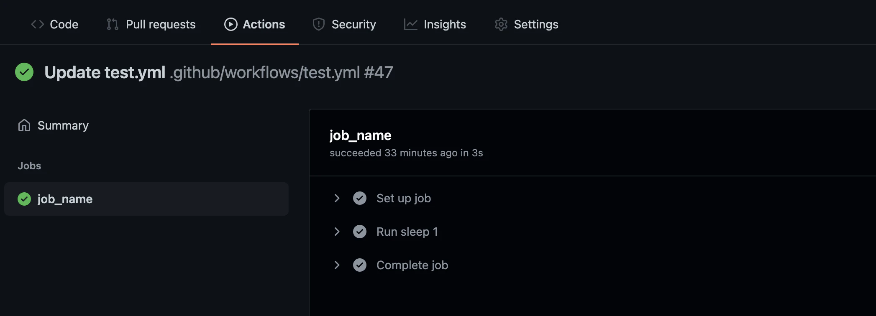Click the Run sleep 1 step label
The width and height of the screenshot is (876, 316).
[407, 232]
